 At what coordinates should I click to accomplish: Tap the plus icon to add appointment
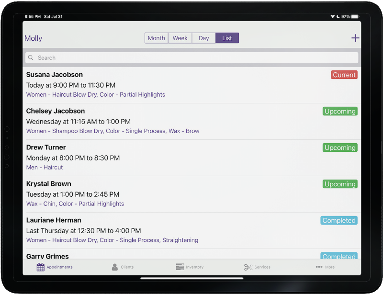coord(355,38)
